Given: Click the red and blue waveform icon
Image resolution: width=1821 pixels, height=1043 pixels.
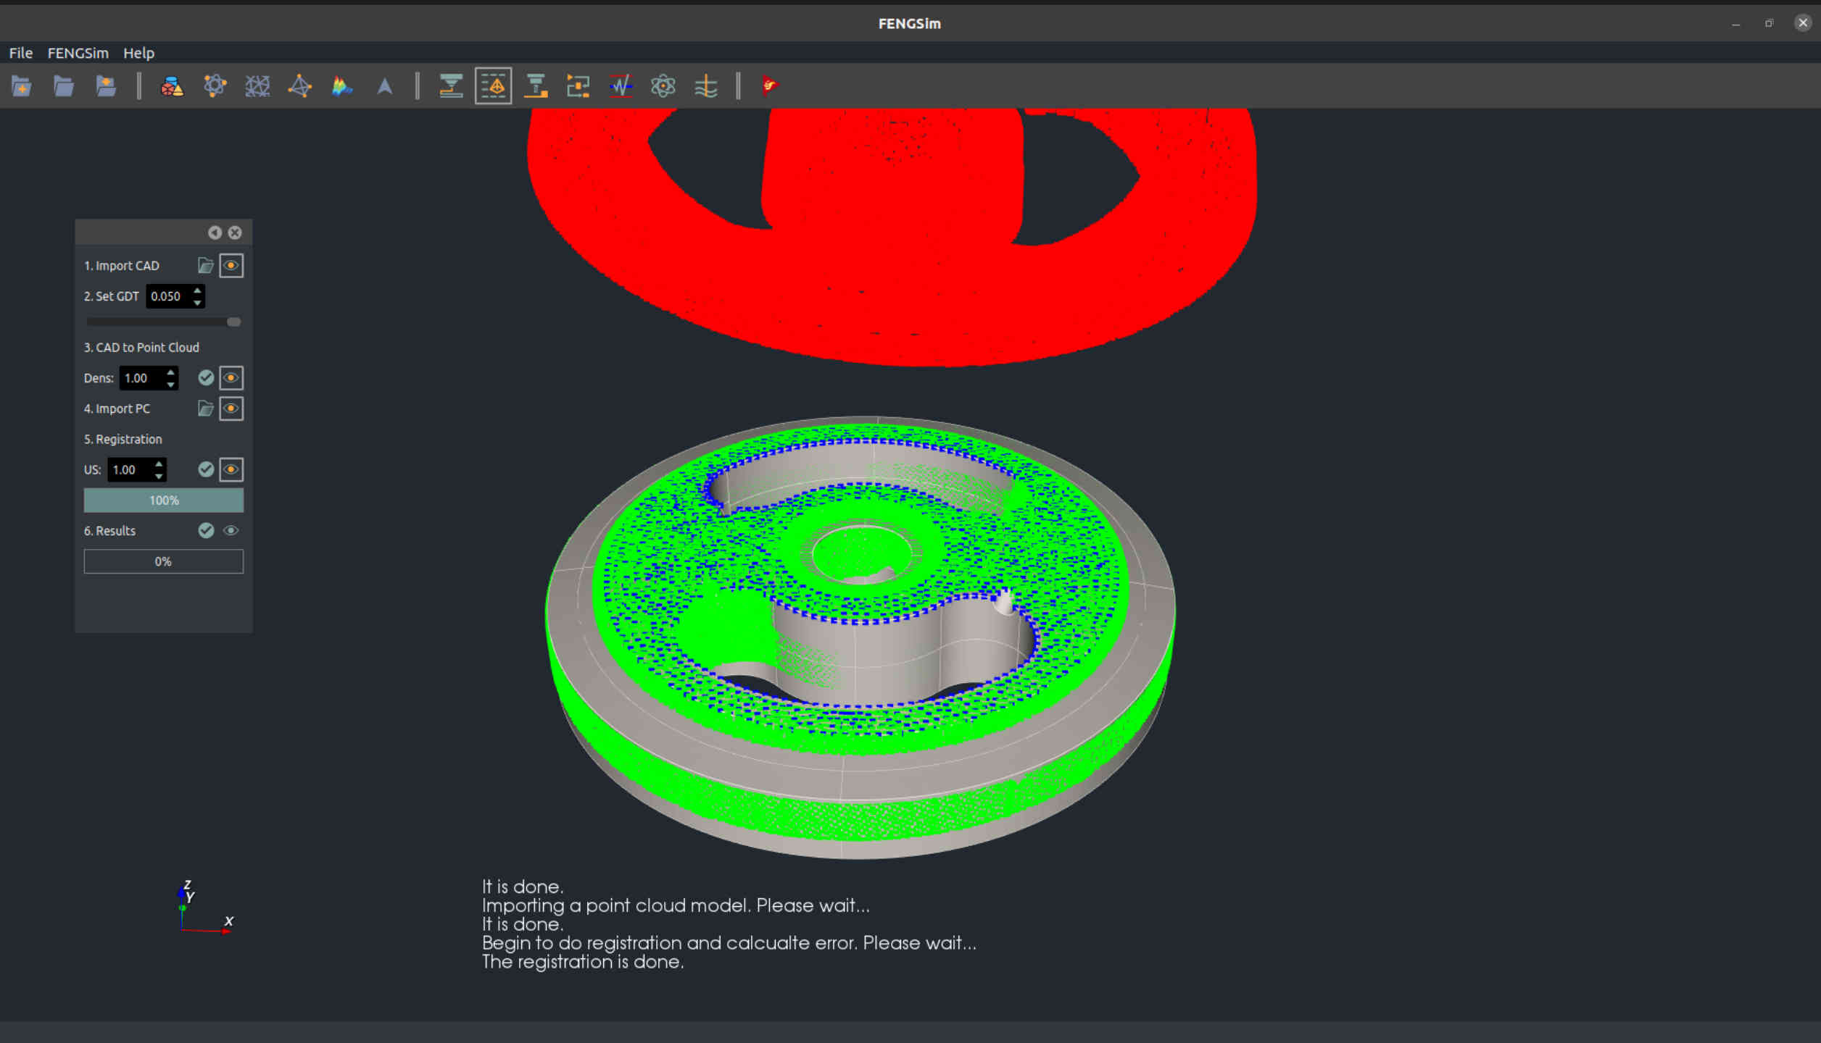Looking at the screenshot, I should point(621,86).
